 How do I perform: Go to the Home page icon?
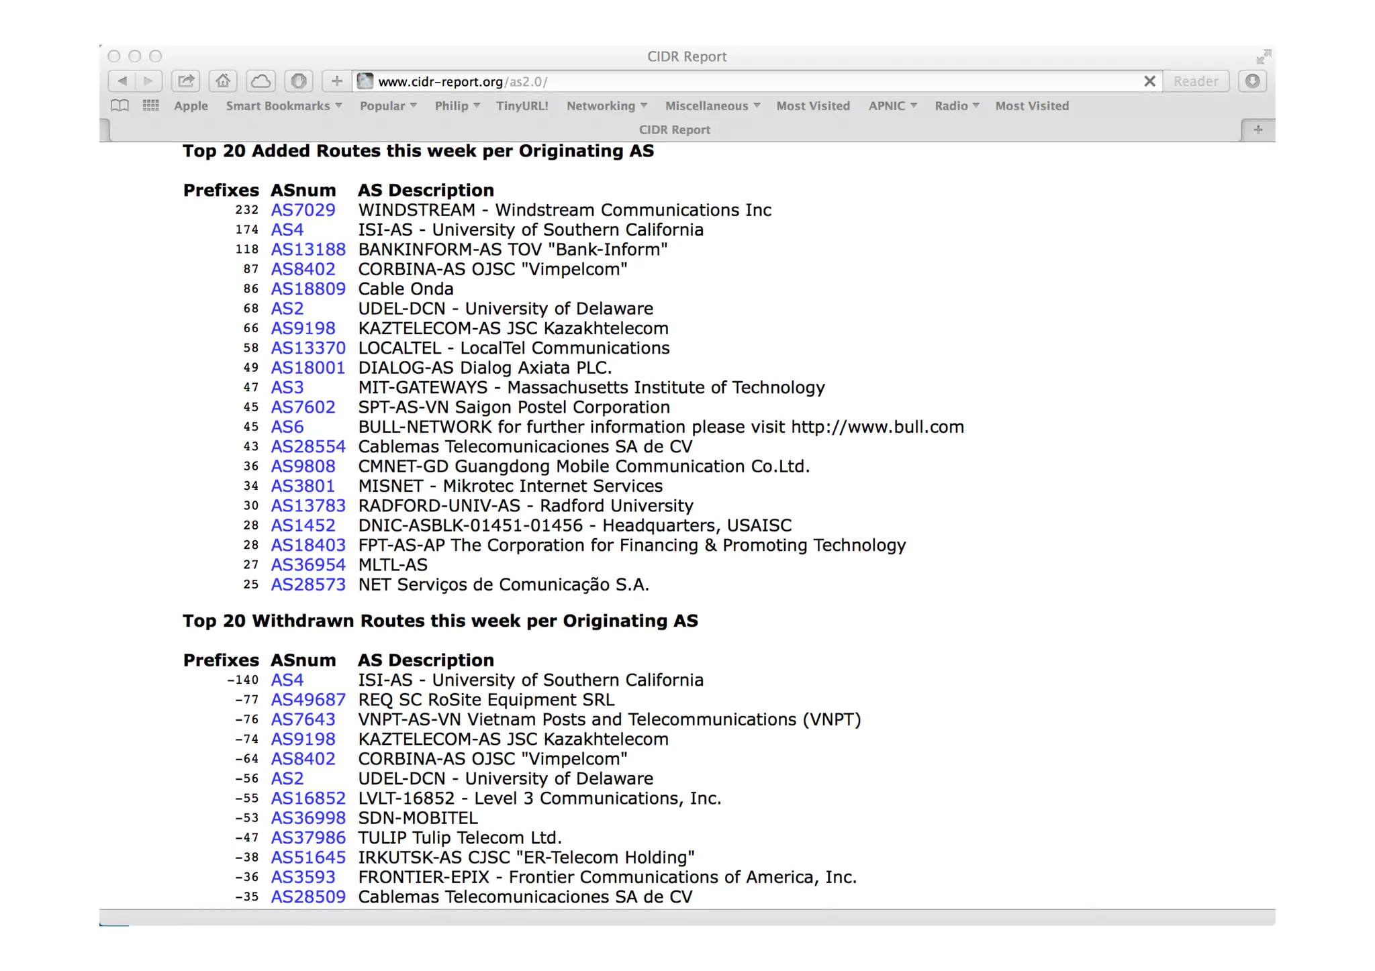(223, 81)
